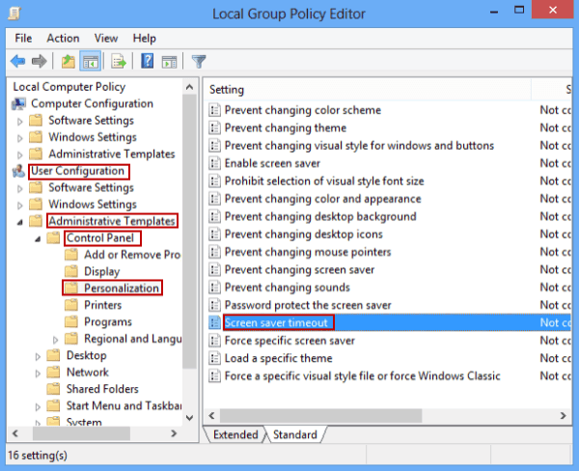
Task: Click the Up one level folder icon
Action: (68, 61)
